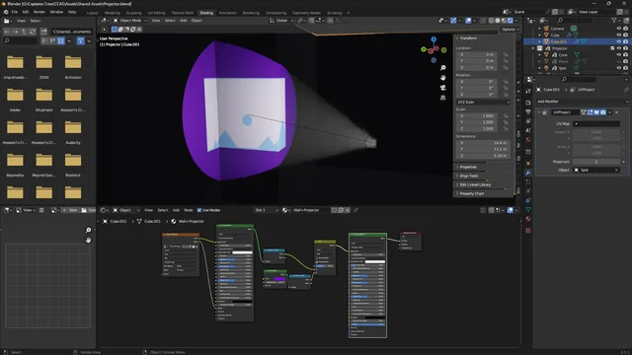Select solid viewport shading mode
Screen dimensions: 632x355
(498, 21)
